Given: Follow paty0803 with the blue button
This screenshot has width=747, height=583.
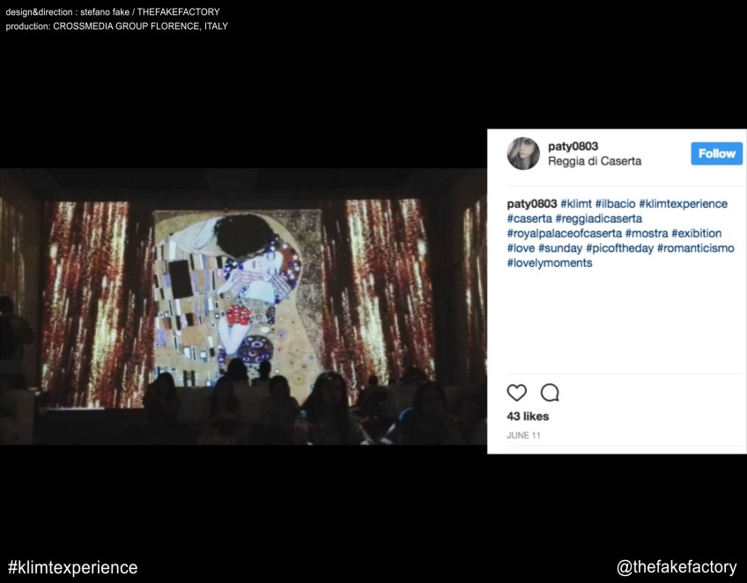Looking at the screenshot, I should (x=716, y=153).
